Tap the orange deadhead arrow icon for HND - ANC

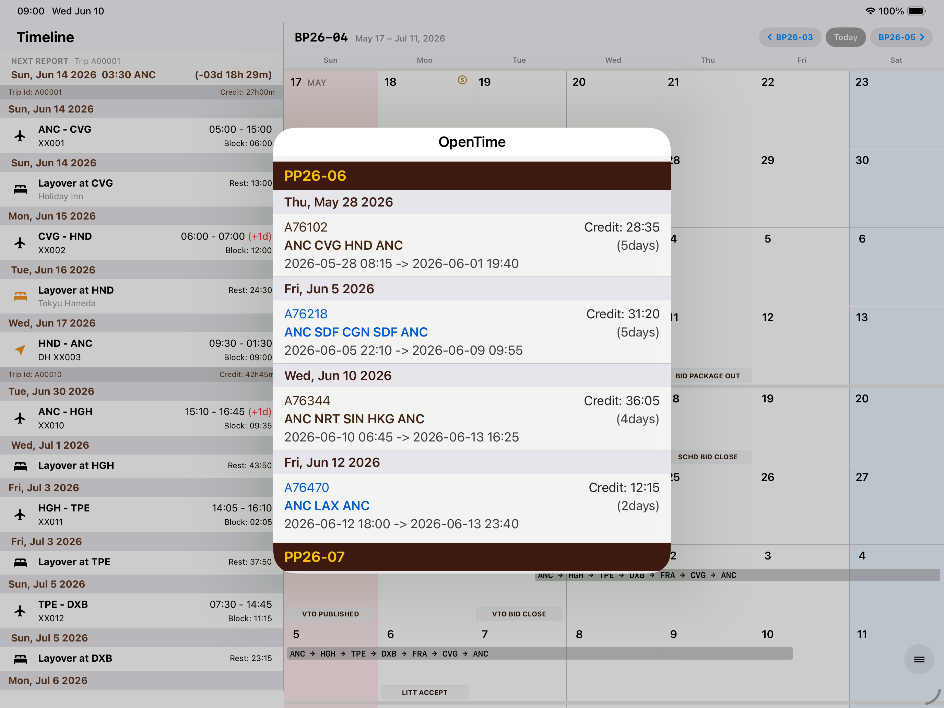tap(20, 350)
